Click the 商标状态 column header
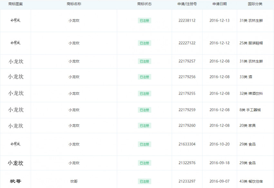Screen dimensions: 274x188 (x=144, y=4)
